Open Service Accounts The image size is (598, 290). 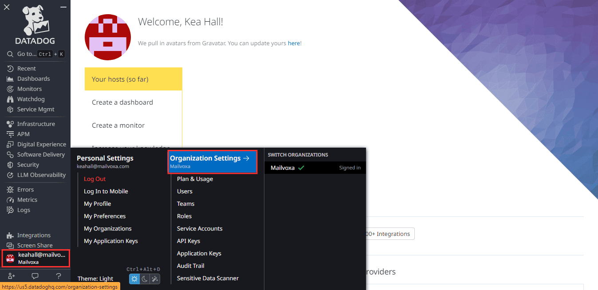200,229
